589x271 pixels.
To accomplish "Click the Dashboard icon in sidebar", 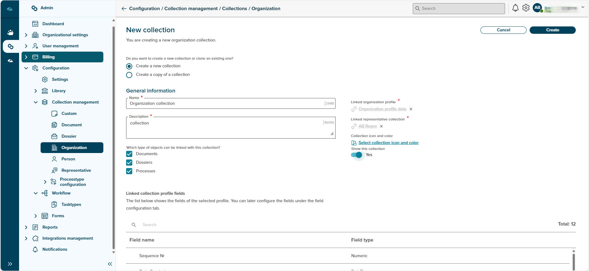I will point(35,24).
